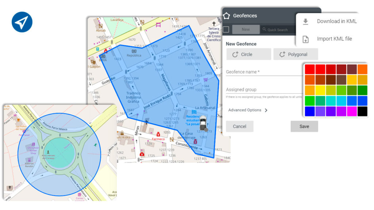Click the República bank map icon
This screenshot has width=374, height=210.
tap(134, 51)
